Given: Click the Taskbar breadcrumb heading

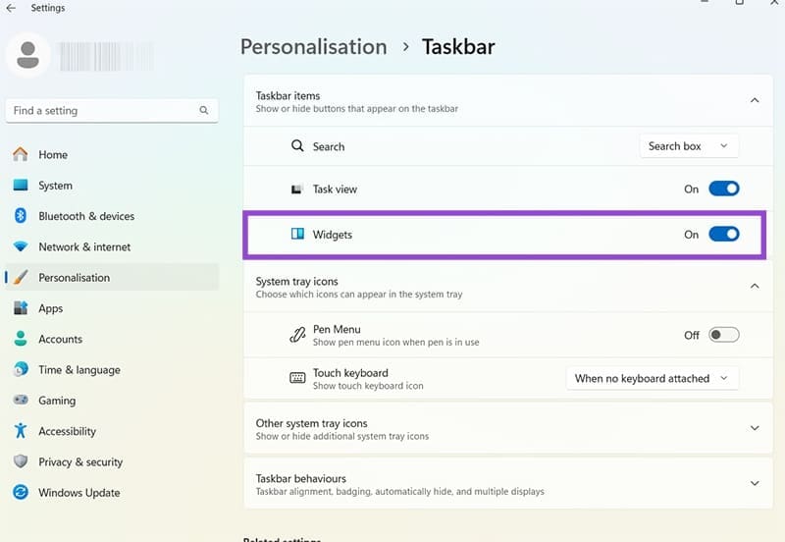Looking at the screenshot, I should 458,47.
